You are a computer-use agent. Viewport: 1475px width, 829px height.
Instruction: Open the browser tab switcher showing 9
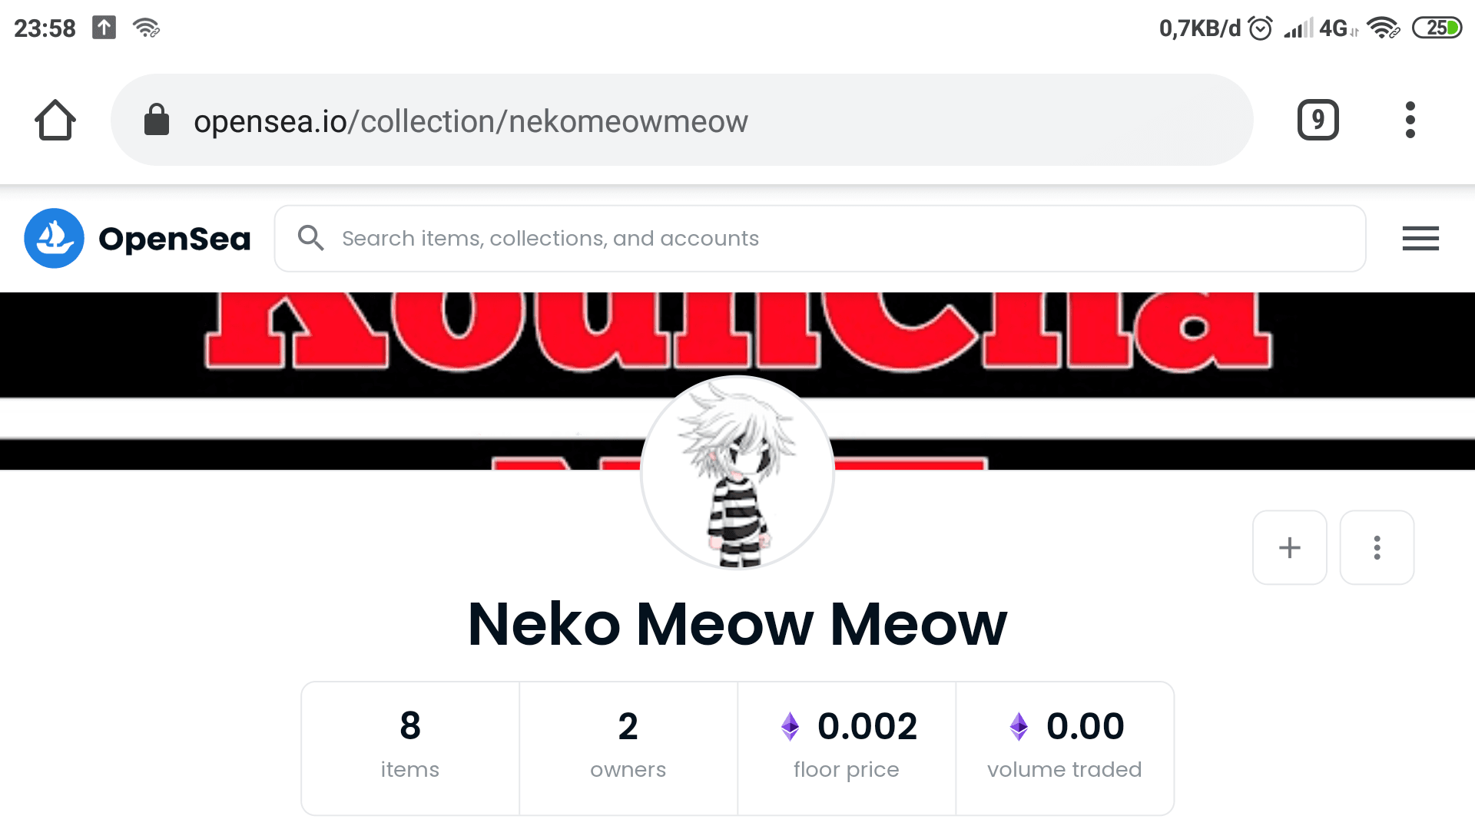coord(1318,120)
